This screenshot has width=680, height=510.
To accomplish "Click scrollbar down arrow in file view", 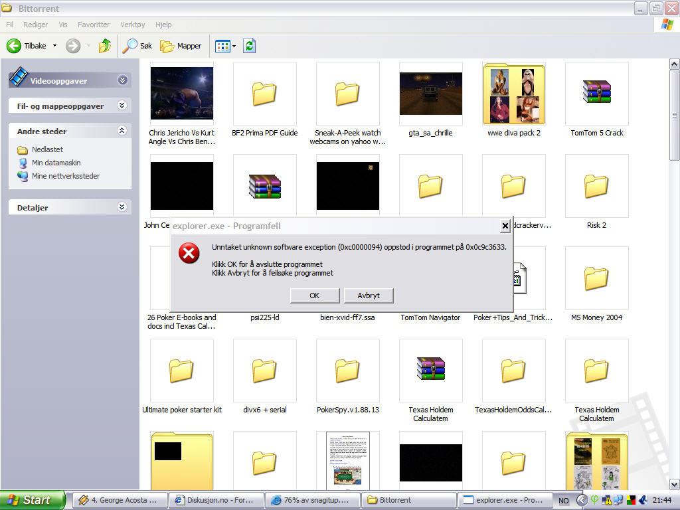I will point(675,484).
